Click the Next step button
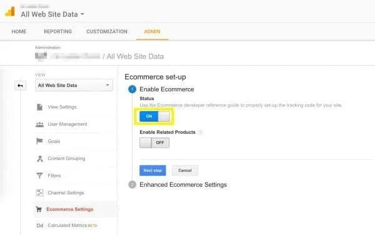The height and width of the screenshot is (235, 375). [x=152, y=171]
